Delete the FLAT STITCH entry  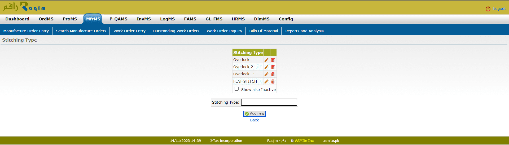tap(273, 81)
